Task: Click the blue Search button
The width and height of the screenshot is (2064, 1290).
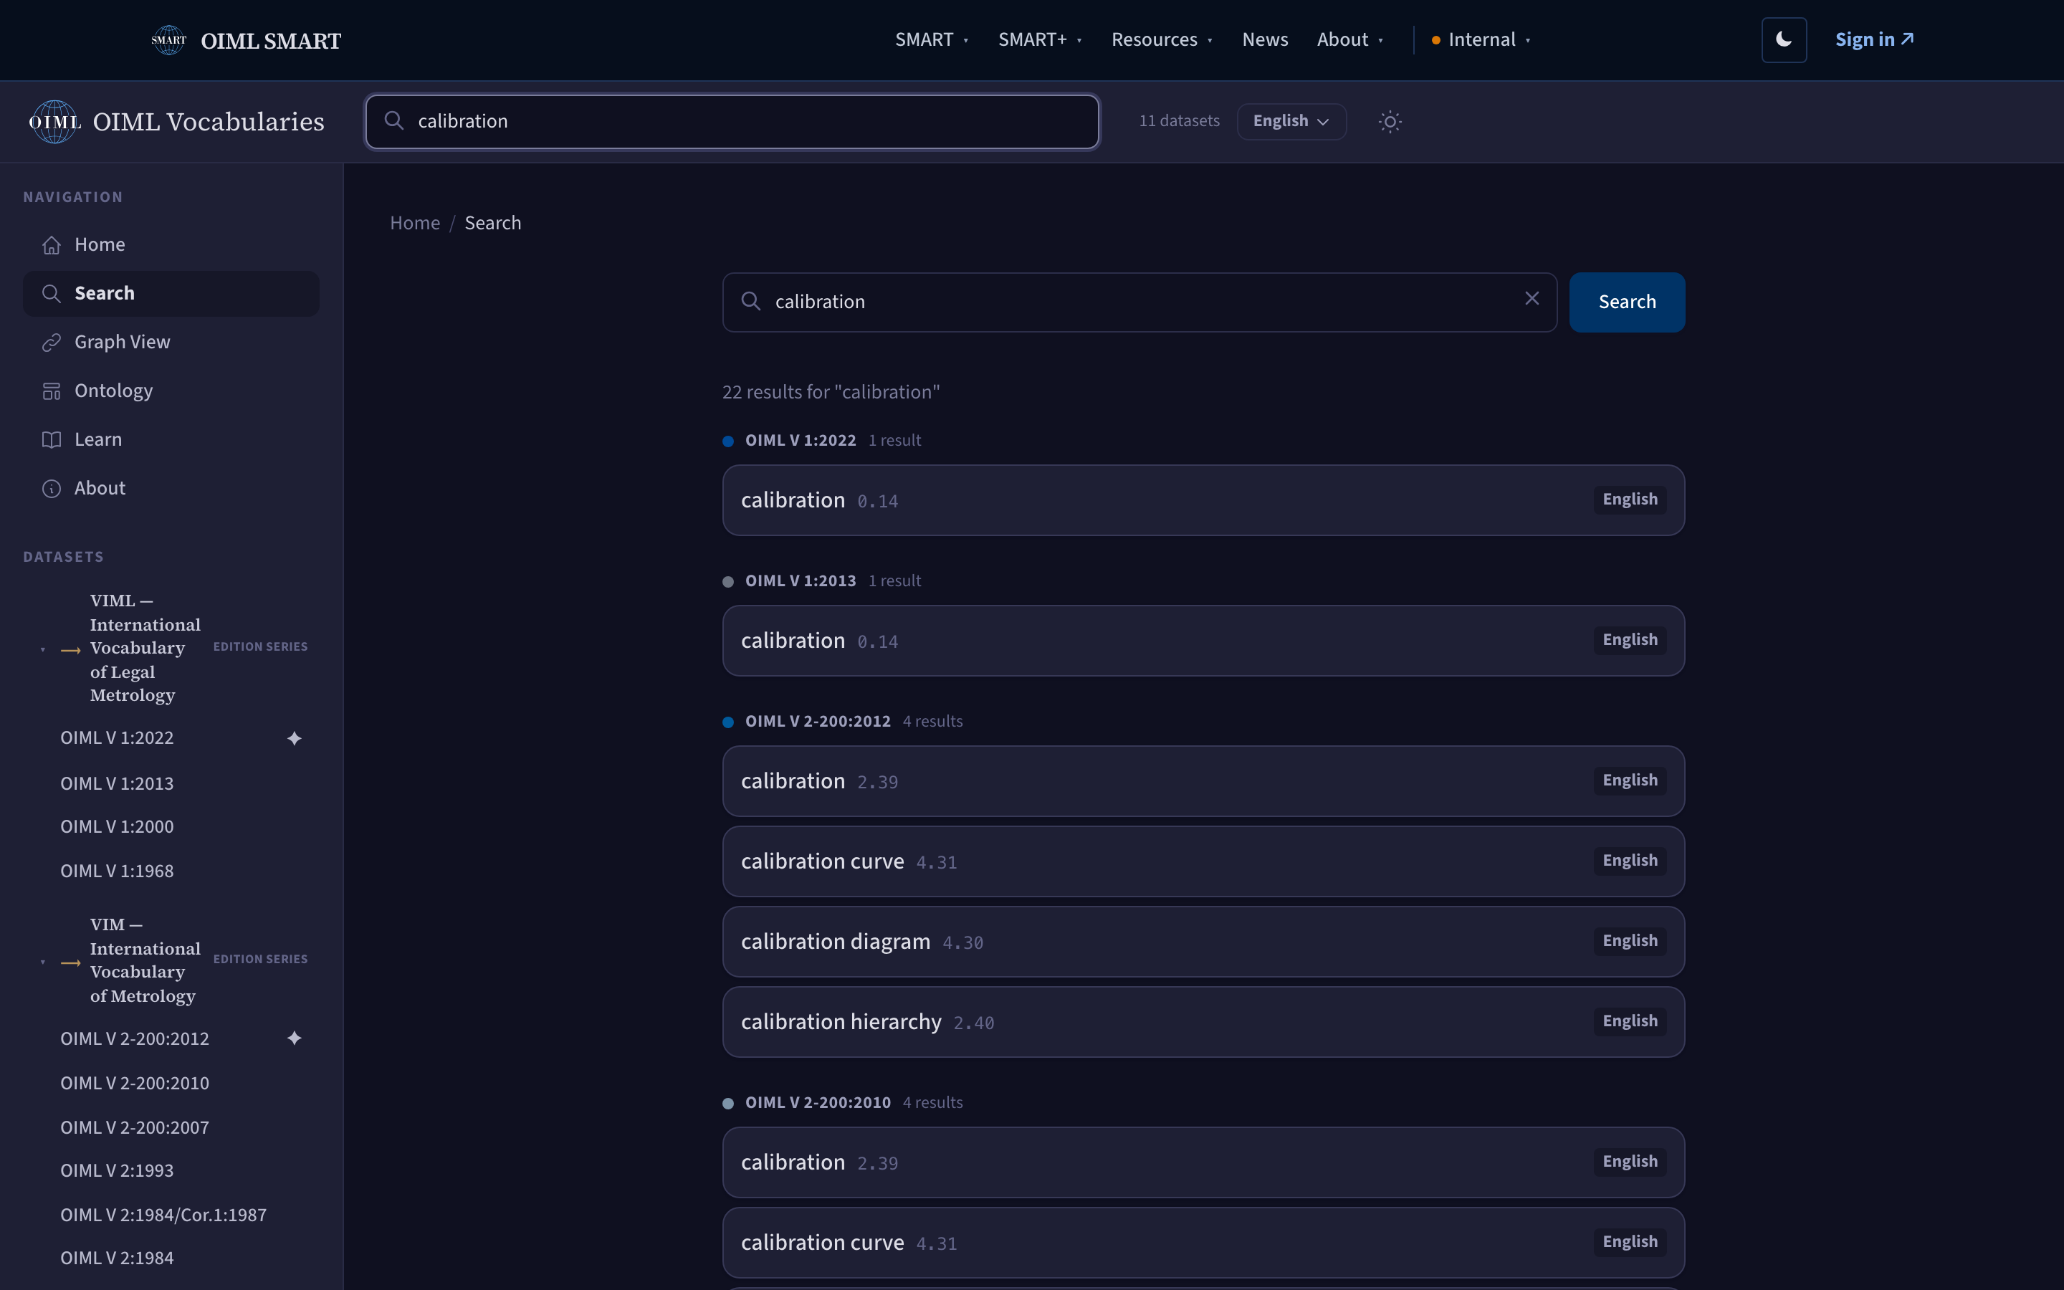Action: 1626,302
